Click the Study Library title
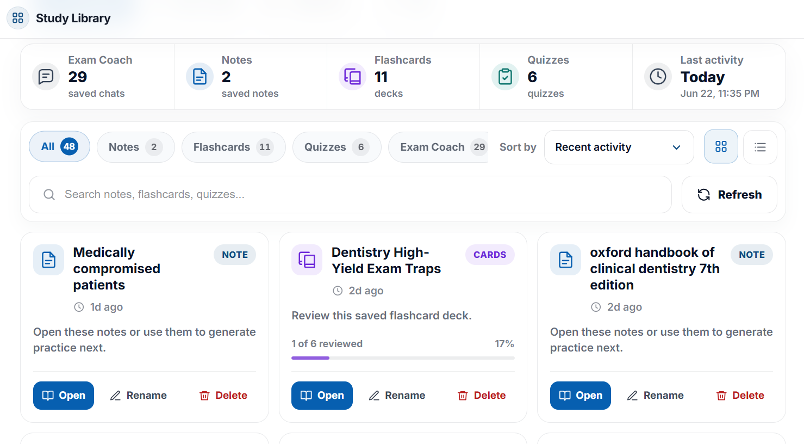 pyautogui.click(x=73, y=18)
